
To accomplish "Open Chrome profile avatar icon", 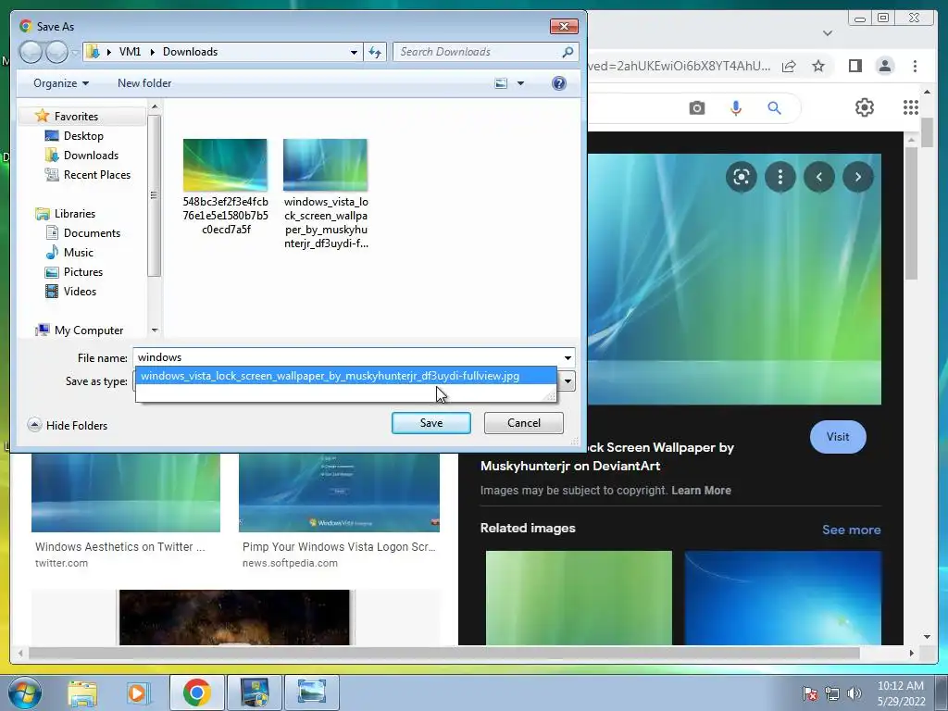I will [884, 66].
